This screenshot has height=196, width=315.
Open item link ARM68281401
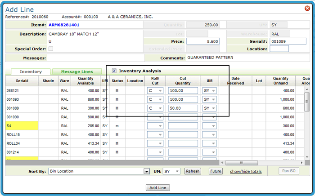pos(64,25)
